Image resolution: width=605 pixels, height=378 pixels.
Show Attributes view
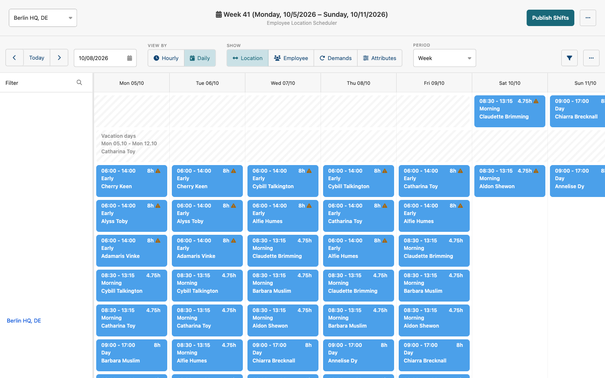click(380, 58)
